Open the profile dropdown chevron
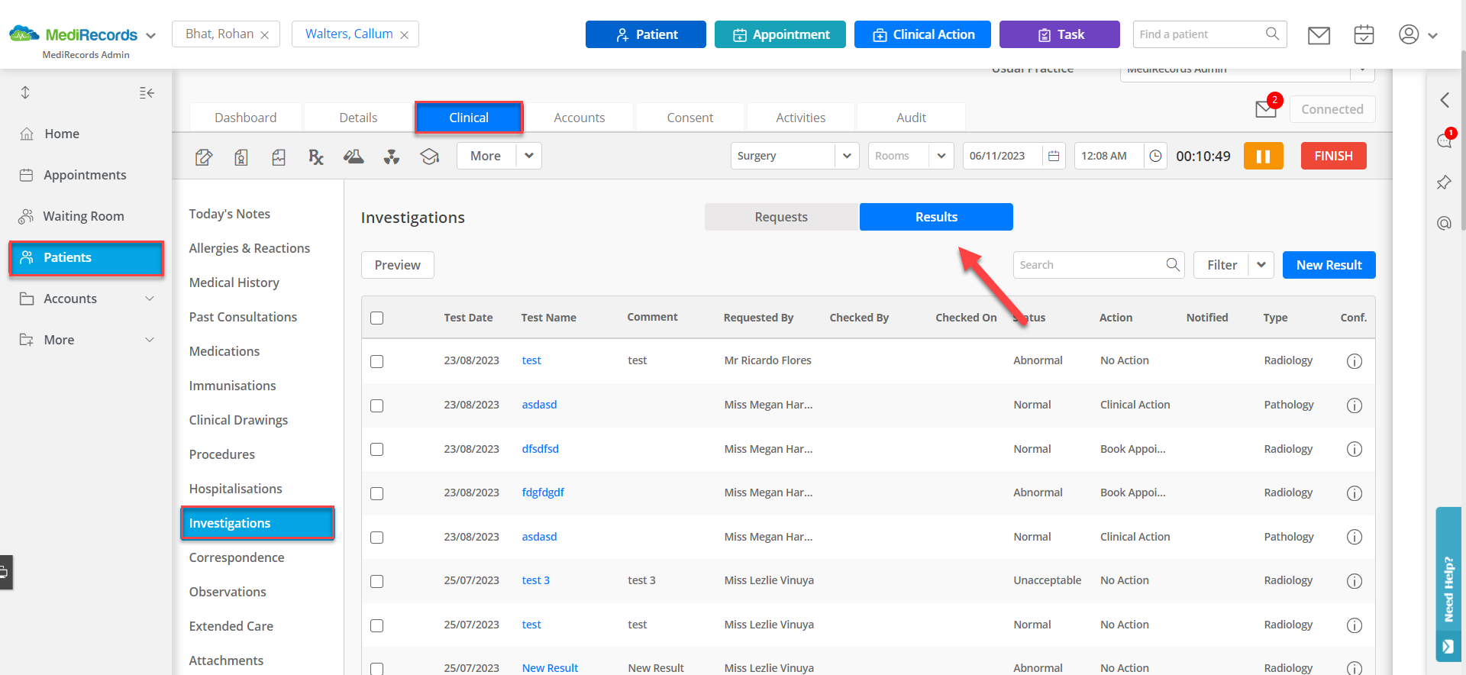 coord(1432,35)
